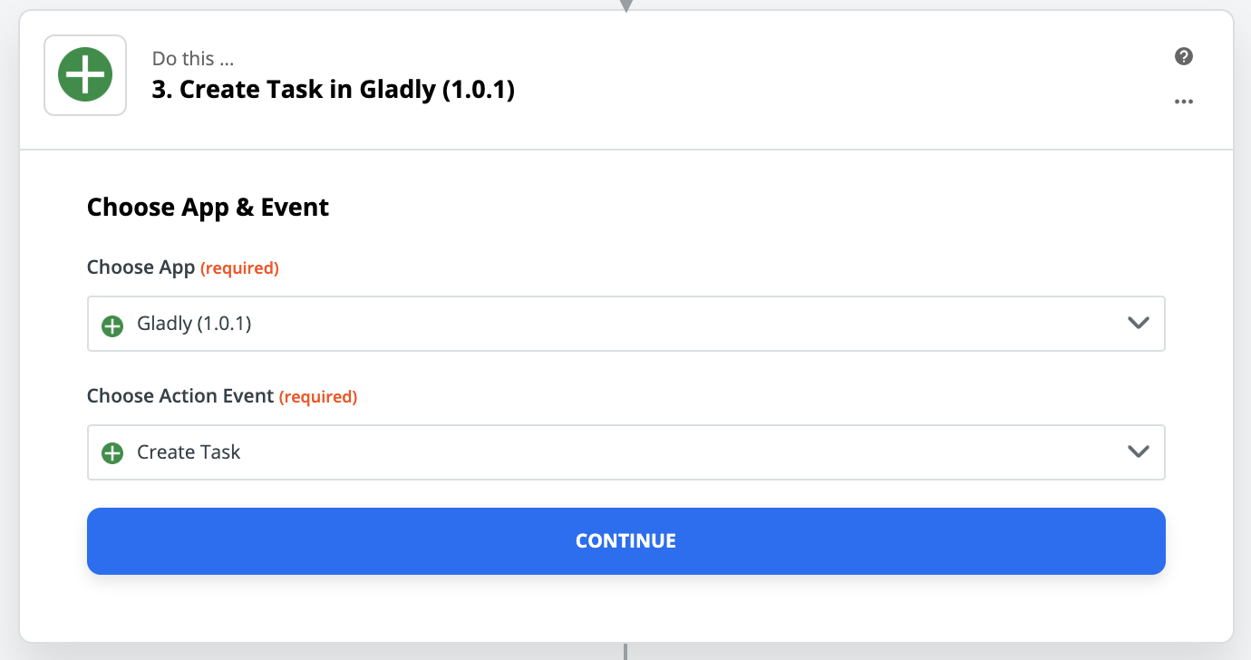Viewport: 1251px width, 660px height.
Task: Click '(required)' tag beside Choose Action Event
Action: (318, 397)
